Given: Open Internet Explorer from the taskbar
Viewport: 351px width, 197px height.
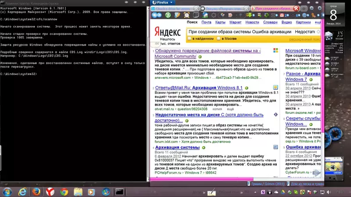Looking at the screenshot, I should [22, 192].
